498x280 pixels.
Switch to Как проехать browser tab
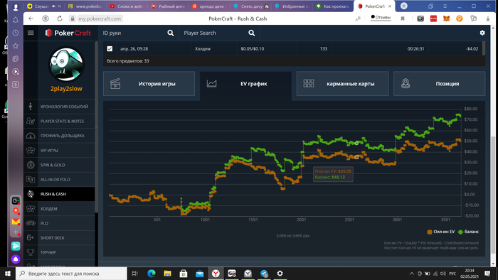(x=333, y=6)
